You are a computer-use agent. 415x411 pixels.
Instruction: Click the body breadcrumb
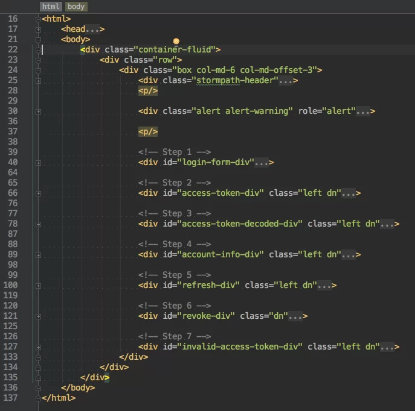tap(76, 7)
